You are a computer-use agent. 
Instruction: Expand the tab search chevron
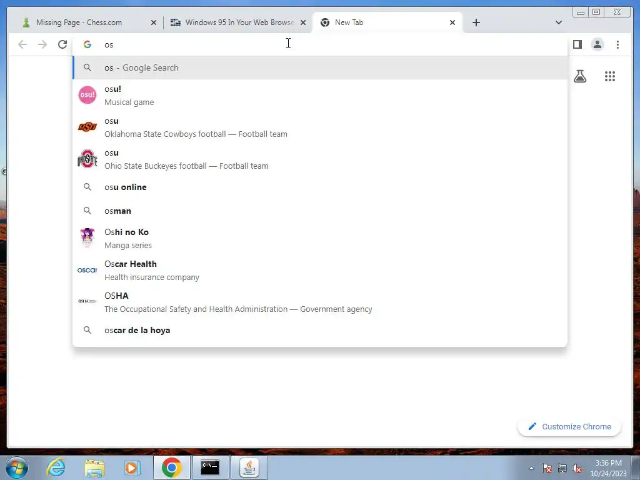[559, 22]
